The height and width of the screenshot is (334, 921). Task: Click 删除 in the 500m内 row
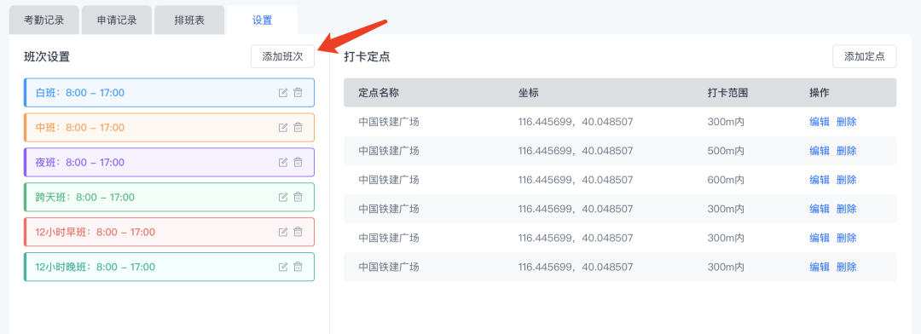click(x=847, y=151)
